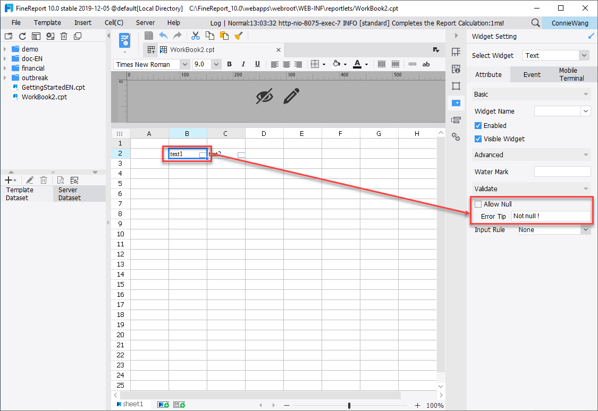Image resolution: width=598 pixels, height=411 pixels.
Task: Disable the Enabled widget checkbox
Action: [477, 125]
